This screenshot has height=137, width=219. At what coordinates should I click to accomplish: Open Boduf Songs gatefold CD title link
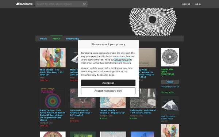click(x=53, y=115)
